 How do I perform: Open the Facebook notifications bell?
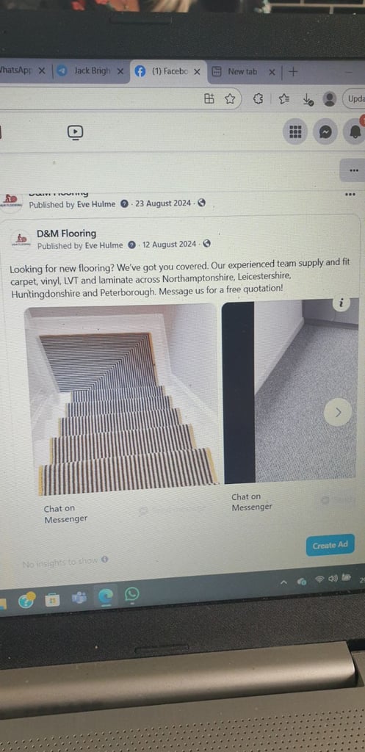[355, 132]
